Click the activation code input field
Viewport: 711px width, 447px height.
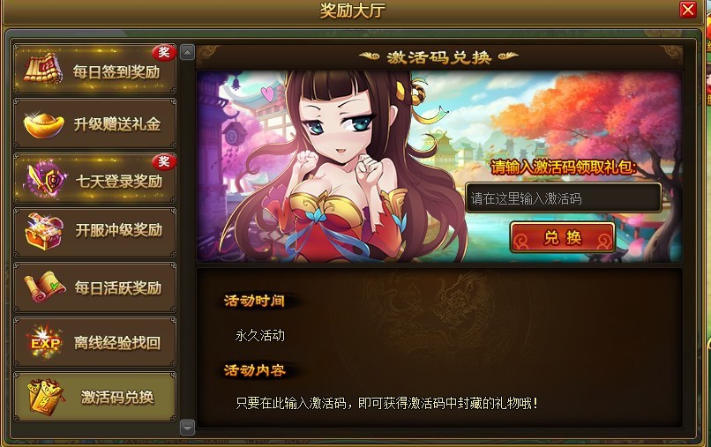[563, 198]
